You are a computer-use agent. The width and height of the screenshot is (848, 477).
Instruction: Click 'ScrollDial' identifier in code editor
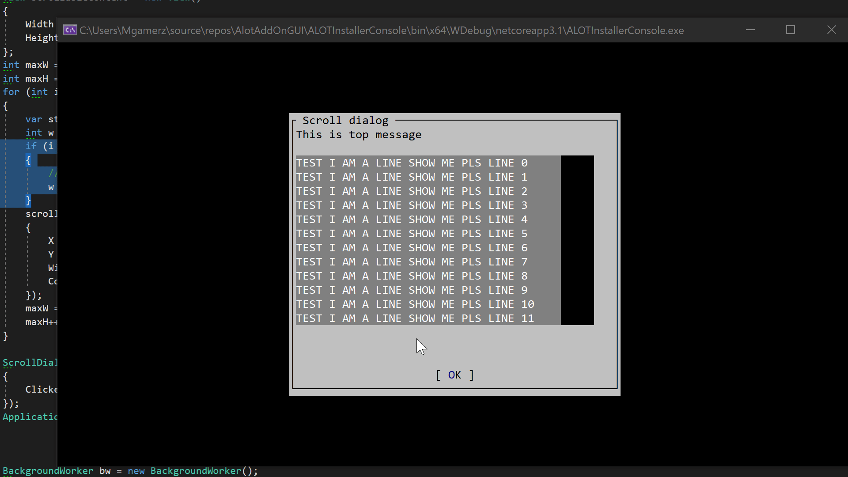point(30,363)
